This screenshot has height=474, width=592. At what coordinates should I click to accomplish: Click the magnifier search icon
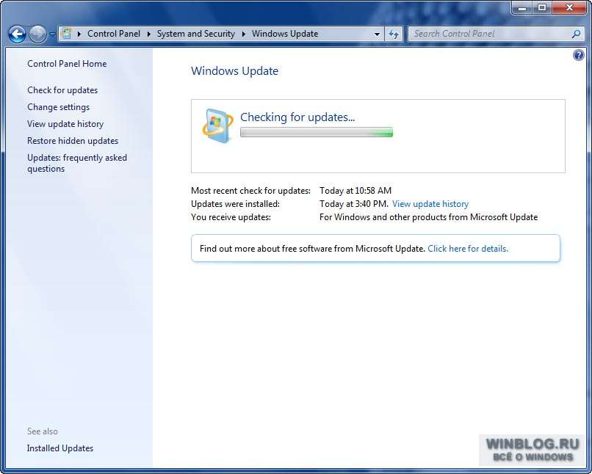pyautogui.click(x=576, y=34)
